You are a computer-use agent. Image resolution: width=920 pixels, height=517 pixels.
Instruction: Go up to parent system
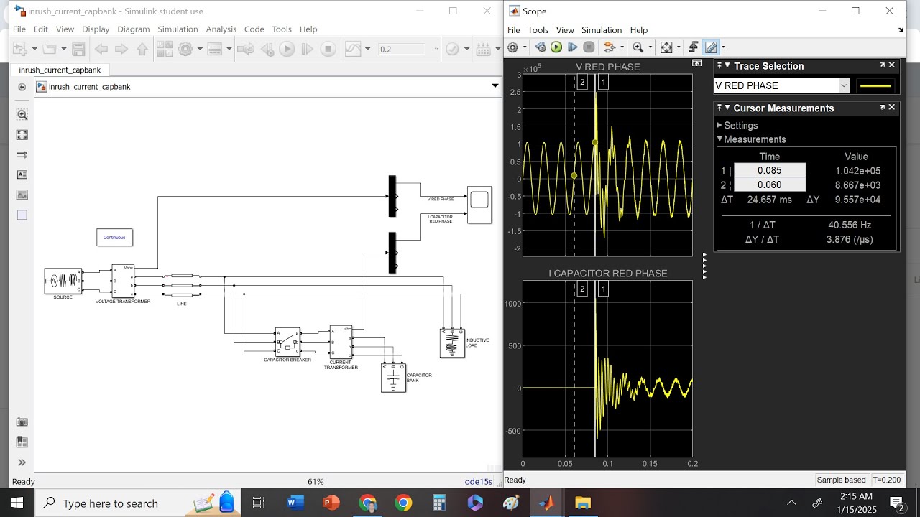pyautogui.click(x=142, y=49)
